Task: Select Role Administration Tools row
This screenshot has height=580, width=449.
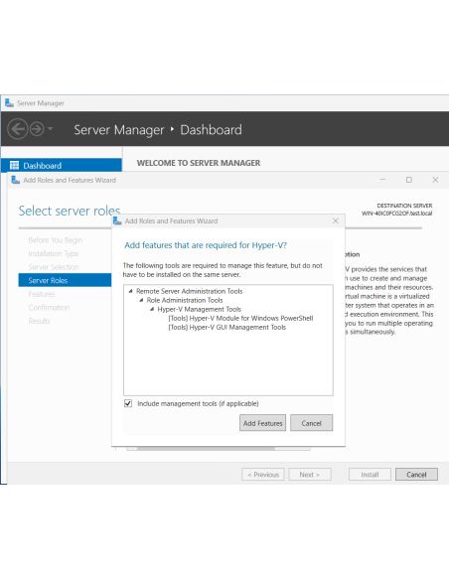Action: [x=185, y=300]
